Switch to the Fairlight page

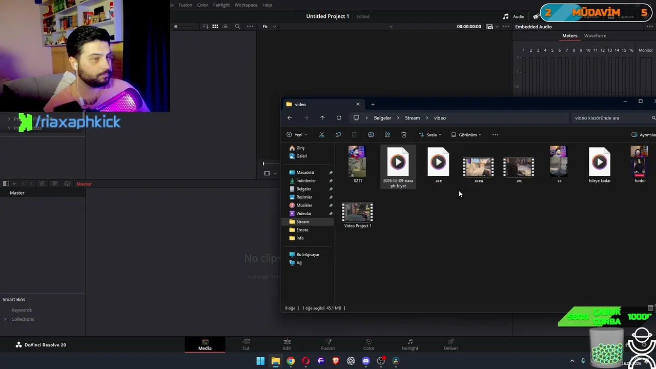point(410,344)
